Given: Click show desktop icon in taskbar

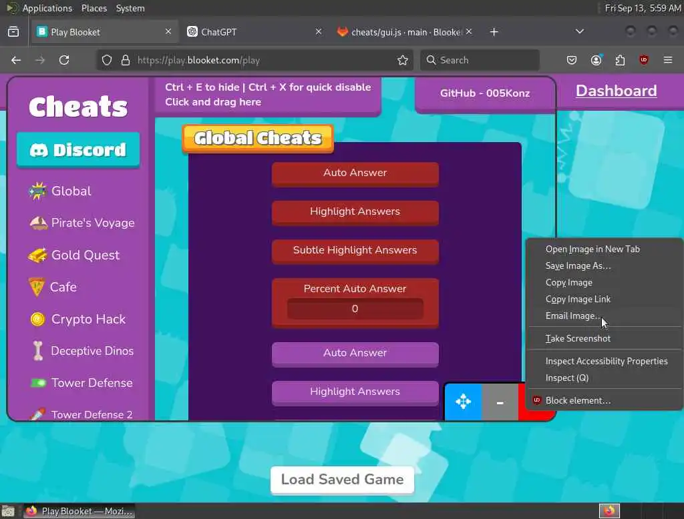Looking at the screenshot, I should (8, 511).
